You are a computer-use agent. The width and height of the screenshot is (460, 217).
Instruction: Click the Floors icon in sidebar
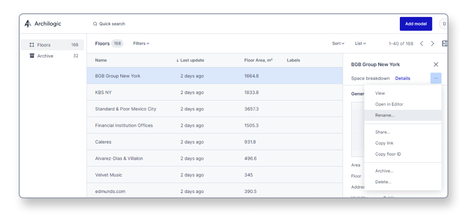[32, 45]
